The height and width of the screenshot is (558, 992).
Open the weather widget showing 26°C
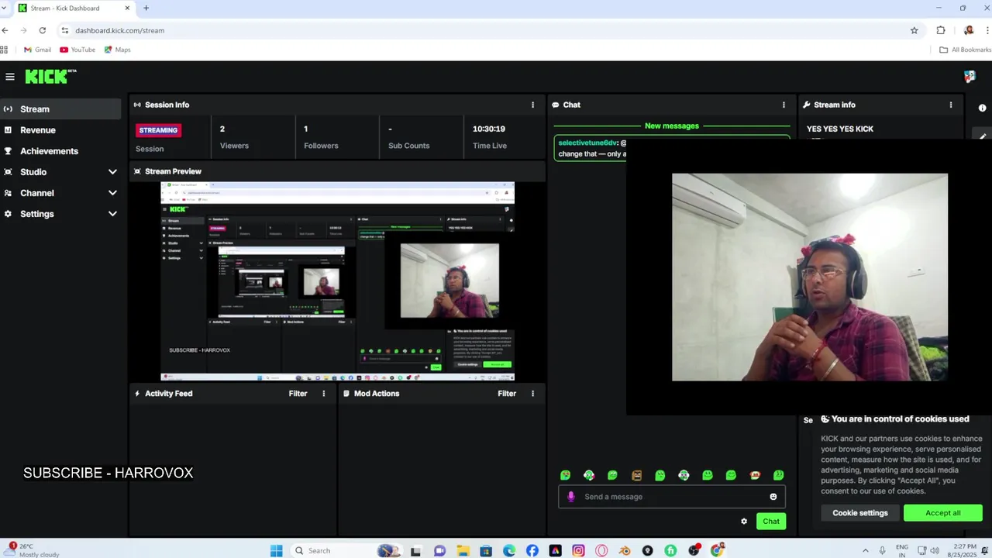coord(31,550)
